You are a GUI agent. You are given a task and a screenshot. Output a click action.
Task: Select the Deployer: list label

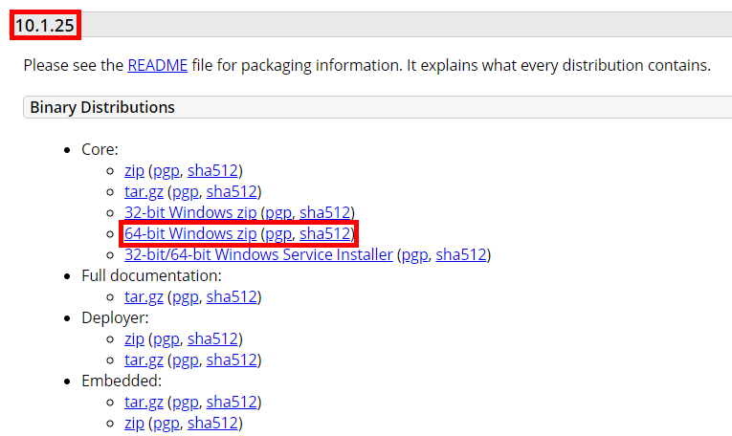115,318
